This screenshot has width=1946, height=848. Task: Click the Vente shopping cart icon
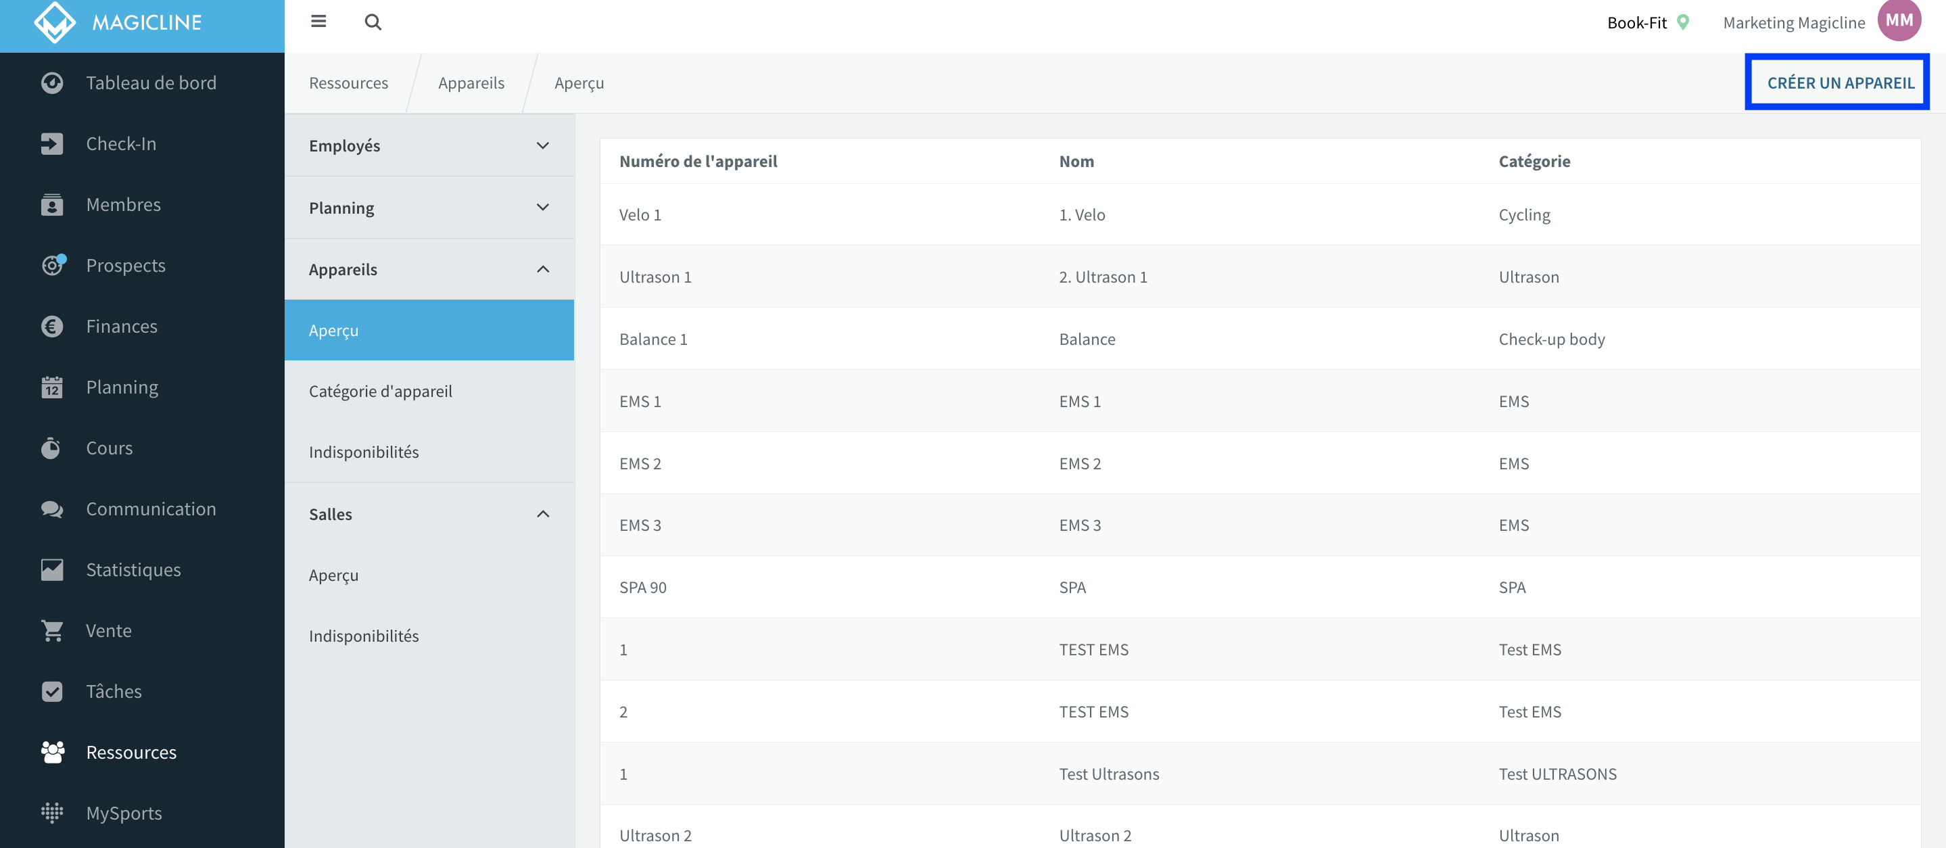(52, 630)
